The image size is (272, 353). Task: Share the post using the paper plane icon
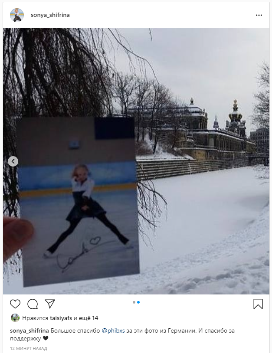pyautogui.click(x=50, y=304)
